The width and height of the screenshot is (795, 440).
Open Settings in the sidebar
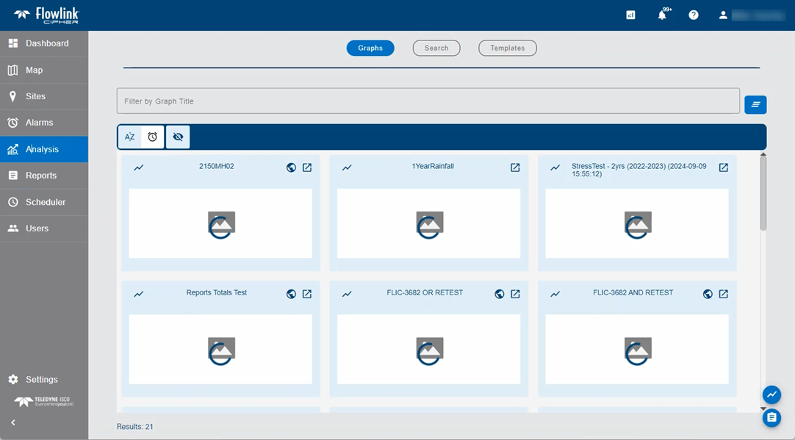(41, 380)
